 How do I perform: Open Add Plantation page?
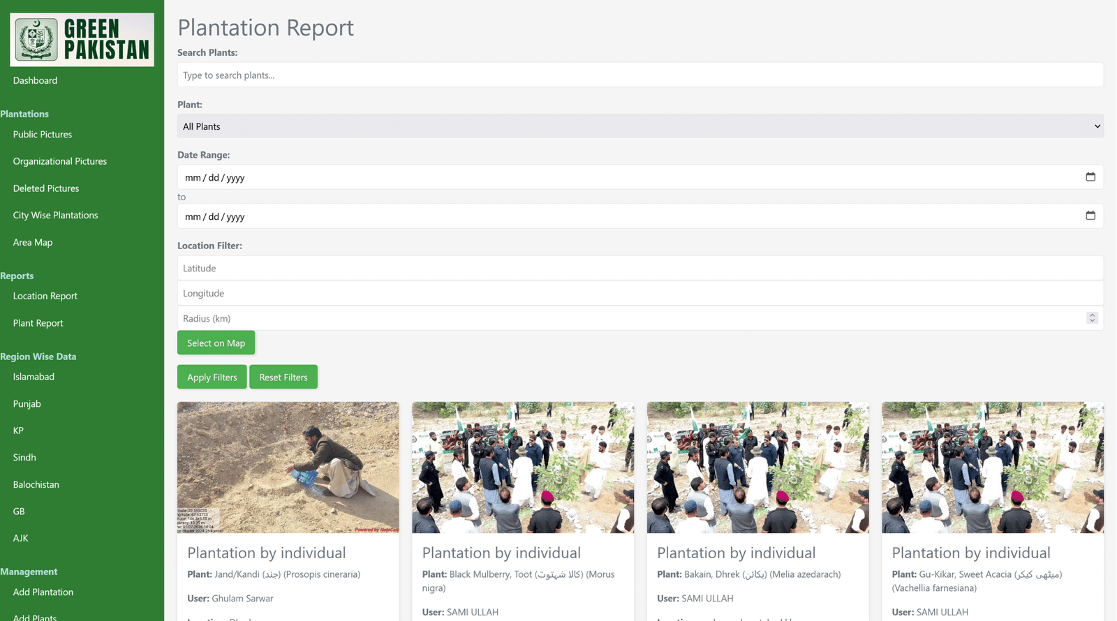tap(43, 592)
